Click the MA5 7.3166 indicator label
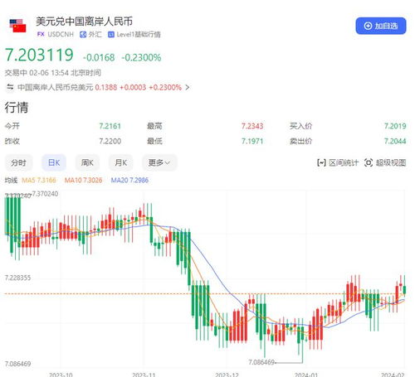The image size is (415, 377). 39,181
